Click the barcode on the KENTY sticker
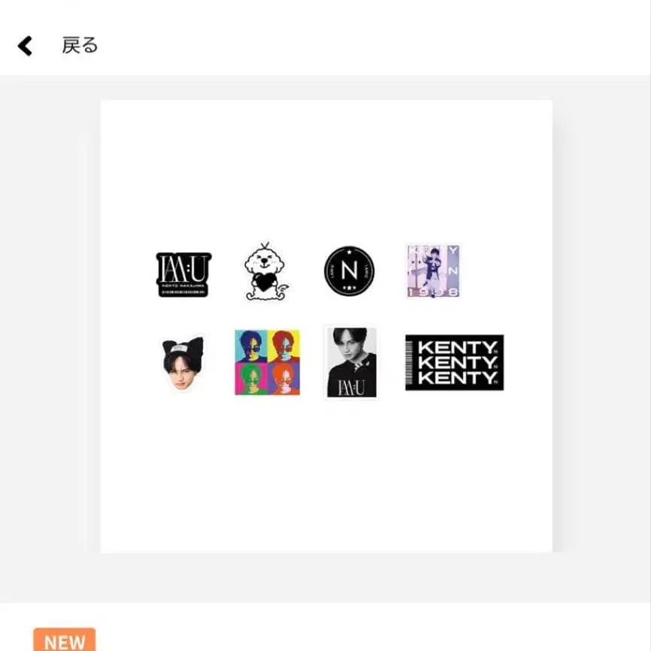Image resolution: width=651 pixels, height=651 pixels. pos(410,362)
